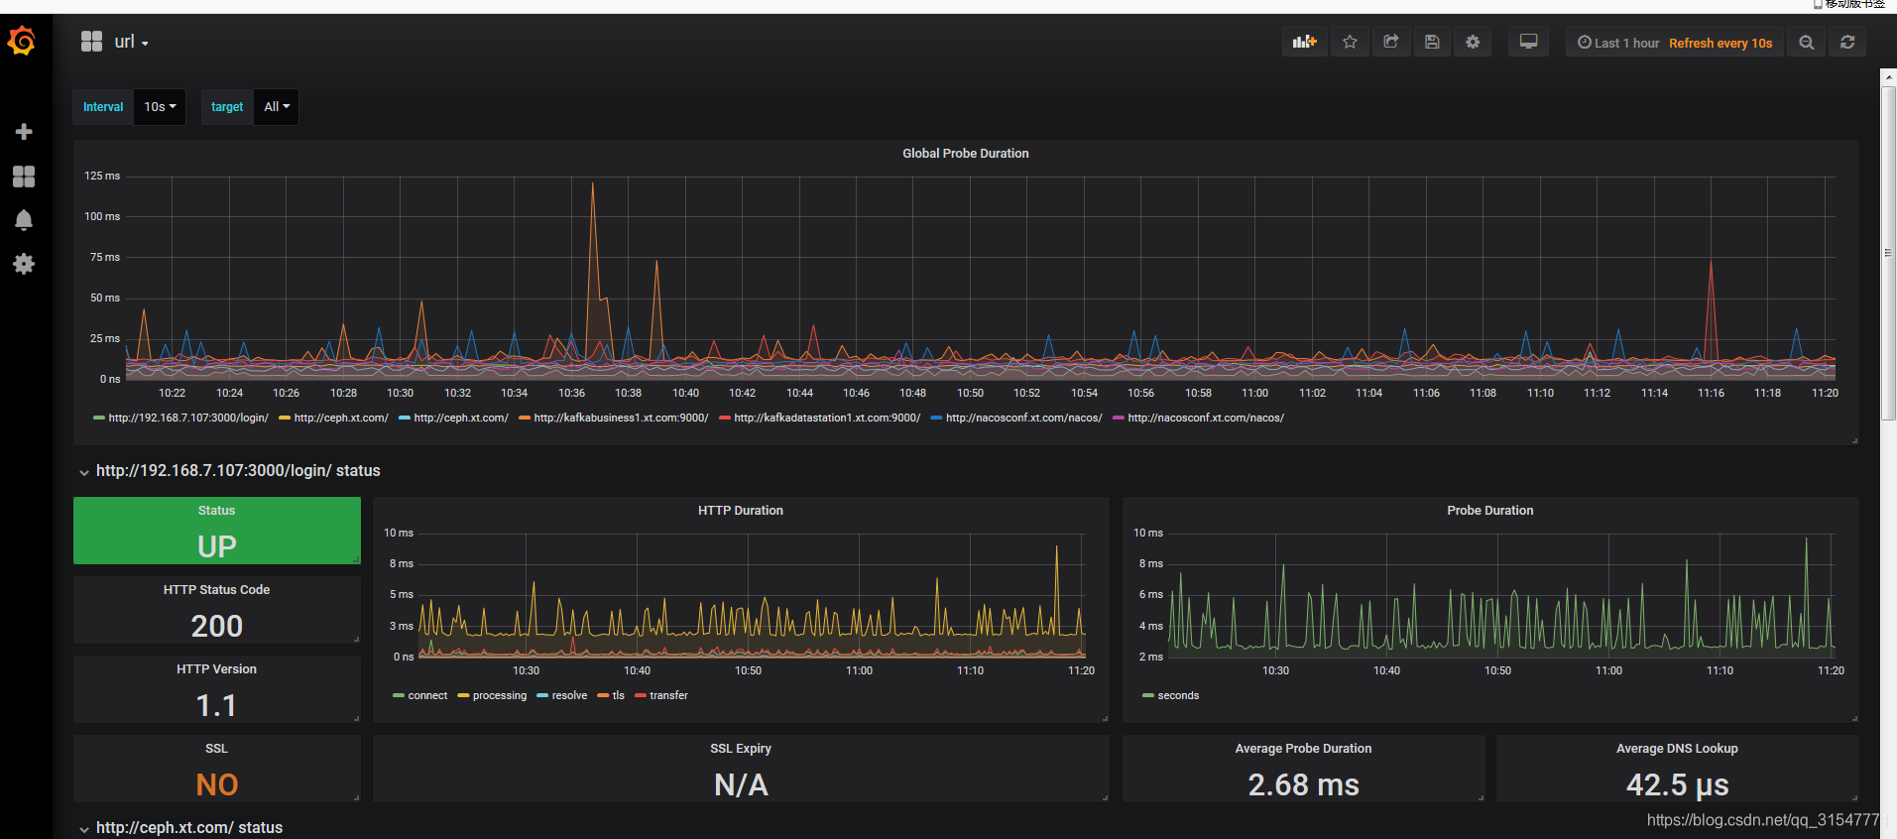Viewport: 1897px width, 839px height.
Task: Click the Status UP panel
Action: 217,531
